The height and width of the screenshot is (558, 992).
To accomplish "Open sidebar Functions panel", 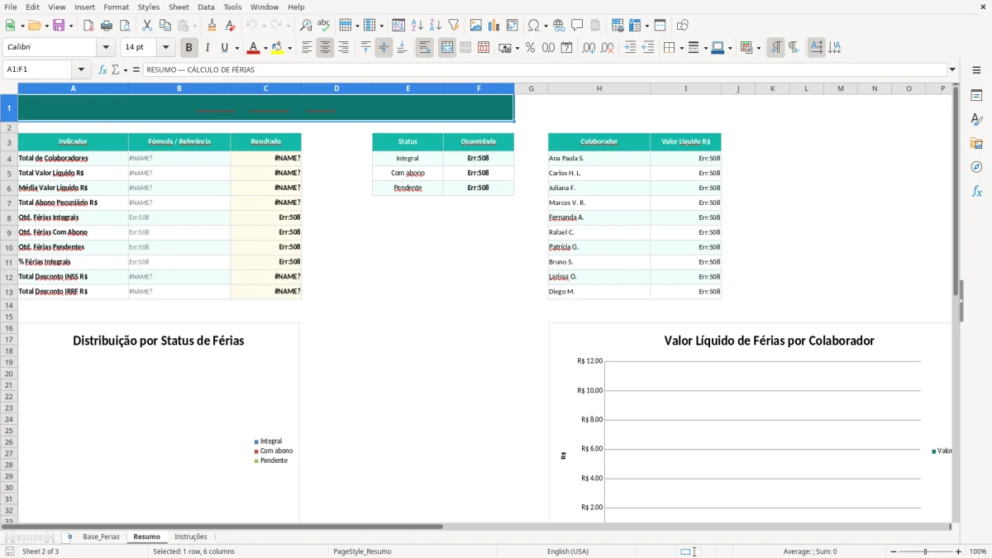I will pyautogui.click(x=976, y=191).
